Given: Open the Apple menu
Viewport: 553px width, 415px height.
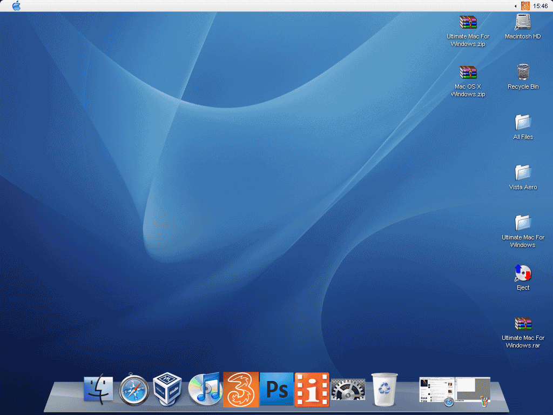Looking at the screenshot, I should tap(16, 6).
